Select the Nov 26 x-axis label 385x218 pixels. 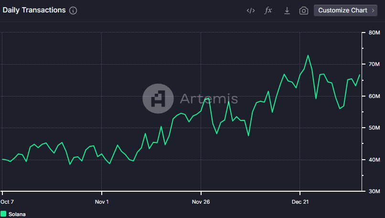[201, 202]
